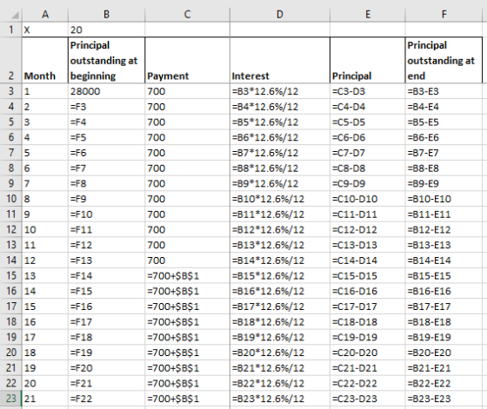Click Principal outstanding at end header
Screen dimensions: 487x409
click(444, 61)
